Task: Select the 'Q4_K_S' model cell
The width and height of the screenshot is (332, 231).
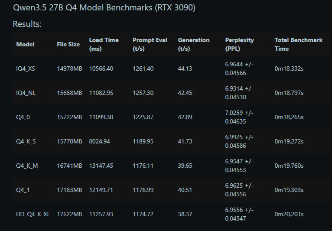Action: (x=26, y=141)
